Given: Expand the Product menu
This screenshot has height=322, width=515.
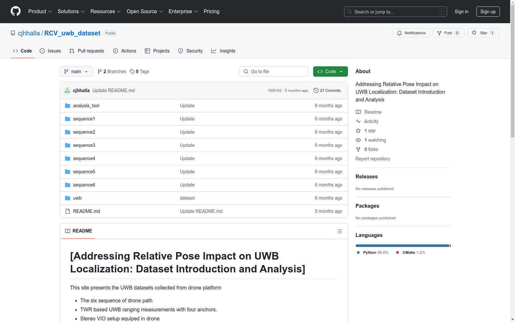Looking at the screenshot, I should point(40,11).
